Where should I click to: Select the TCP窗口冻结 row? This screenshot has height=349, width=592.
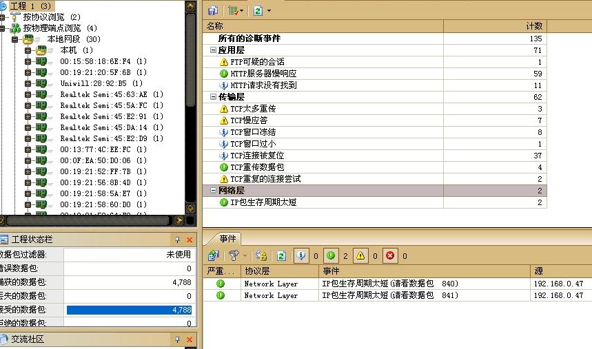[x=375, y=132]
